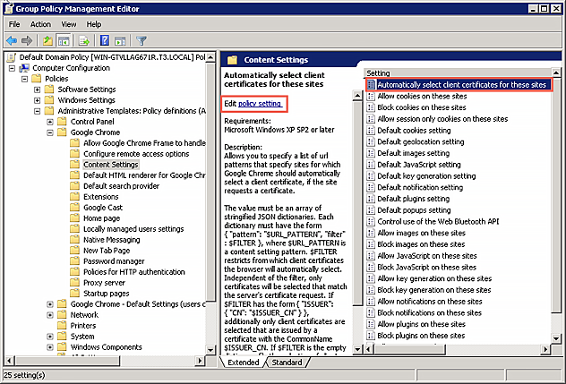
Task: Click the blue Back arrow toolbar icon
Action: (x=13, y=39)
